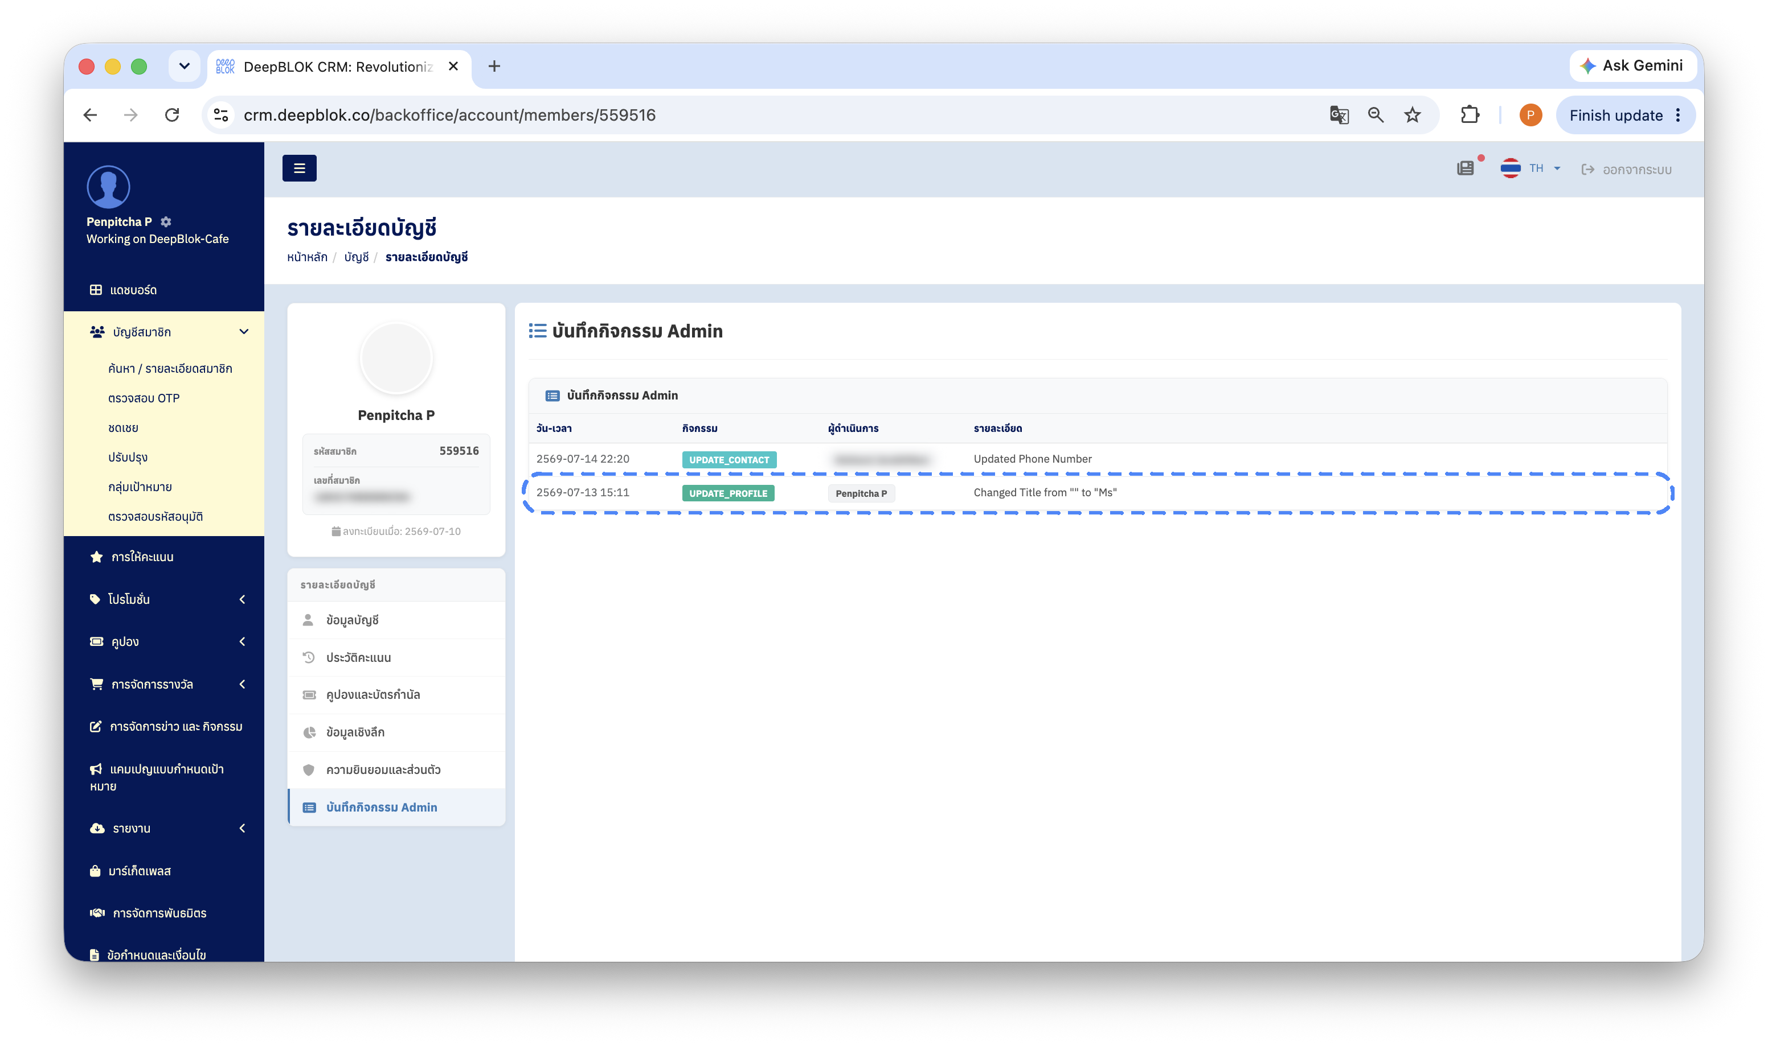This screenshot has height=1046, width=1768.
Task: Open ชดเชย submenu item
Action: click(x=124, y=428)
